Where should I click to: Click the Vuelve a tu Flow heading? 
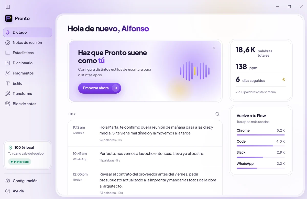[251, 116]
